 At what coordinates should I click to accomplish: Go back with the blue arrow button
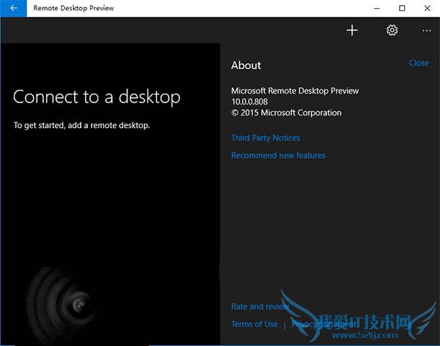pos(13,8)
